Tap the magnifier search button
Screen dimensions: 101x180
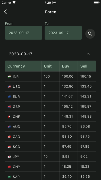pos(90,34)
